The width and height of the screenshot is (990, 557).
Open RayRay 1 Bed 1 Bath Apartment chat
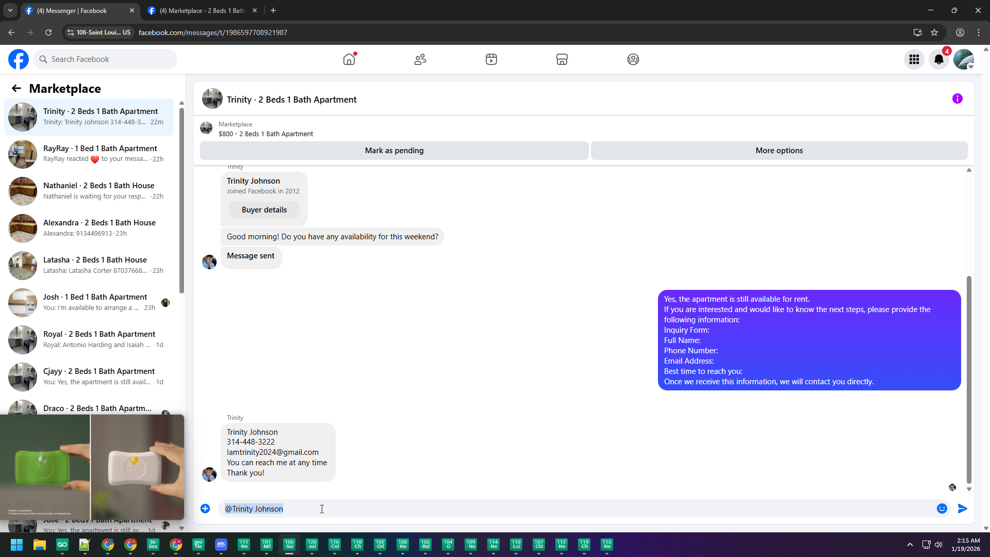pos(89,154)
